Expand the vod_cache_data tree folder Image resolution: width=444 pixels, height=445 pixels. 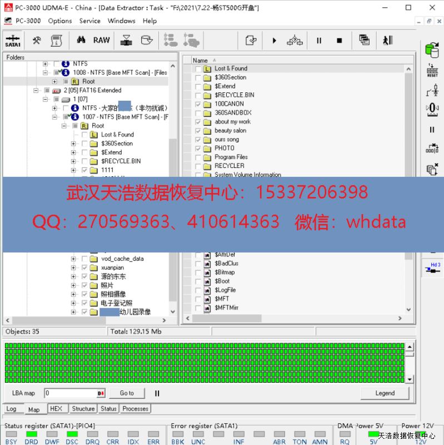[x=73, y=259]
